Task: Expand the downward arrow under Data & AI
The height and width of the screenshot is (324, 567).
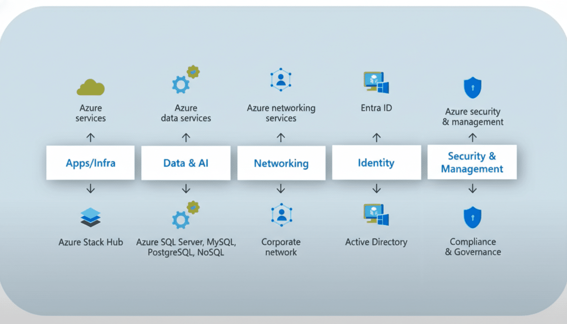Action: point(186,189)
